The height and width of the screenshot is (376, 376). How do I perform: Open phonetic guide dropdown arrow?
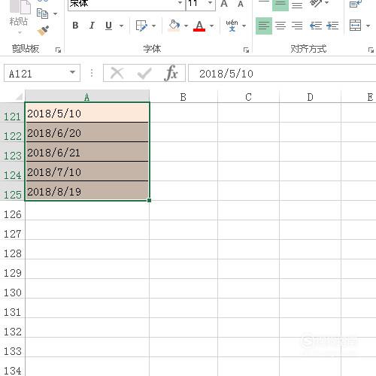[244, 26]
